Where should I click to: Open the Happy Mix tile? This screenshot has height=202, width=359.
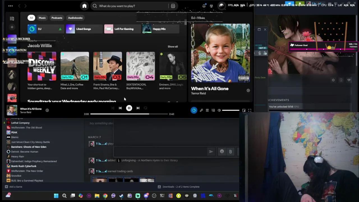point(160,29)
